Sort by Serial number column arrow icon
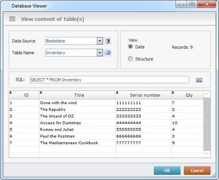The width and height of the screenshot is (219, 180). 117,92
